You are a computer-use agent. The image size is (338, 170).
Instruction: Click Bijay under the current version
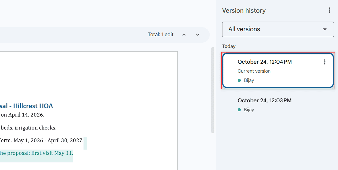click(249, 80)
